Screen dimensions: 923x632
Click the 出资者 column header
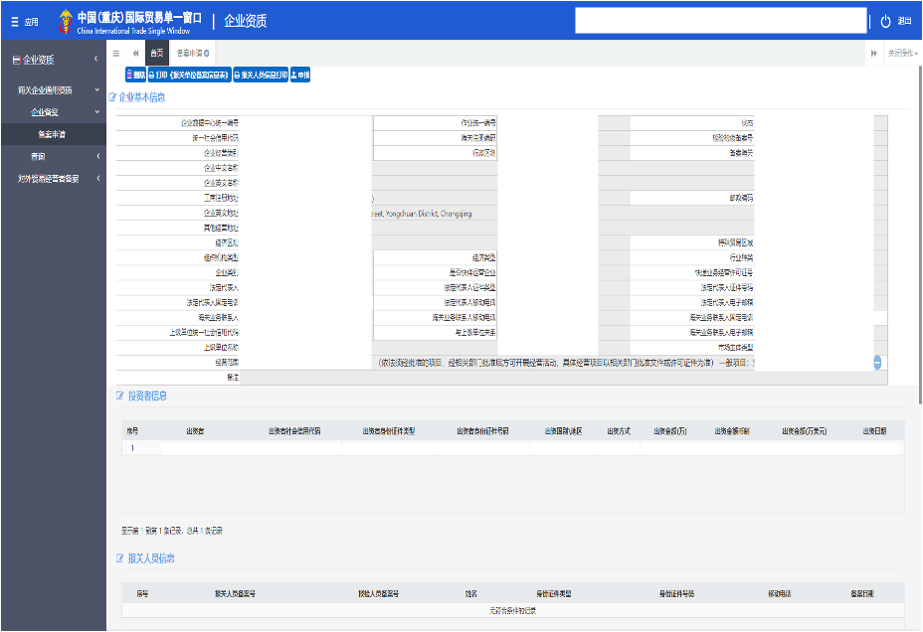point(195,430)
